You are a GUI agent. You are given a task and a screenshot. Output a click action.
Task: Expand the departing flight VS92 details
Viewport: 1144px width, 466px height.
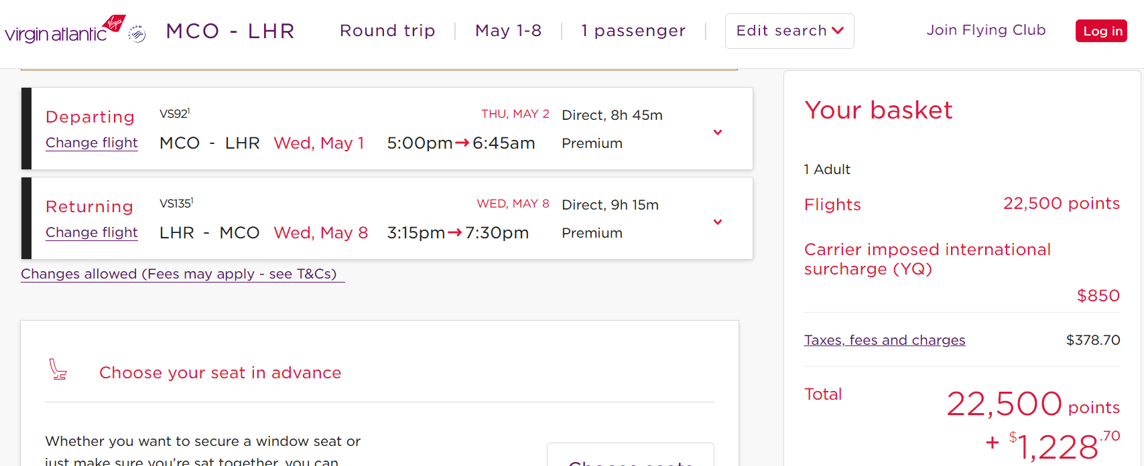(718, 132)
